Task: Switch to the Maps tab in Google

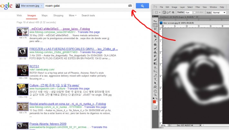Action: point(45,15)
